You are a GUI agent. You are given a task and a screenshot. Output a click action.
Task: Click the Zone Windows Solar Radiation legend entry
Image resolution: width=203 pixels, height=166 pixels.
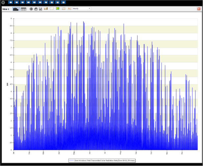point(102,160)
